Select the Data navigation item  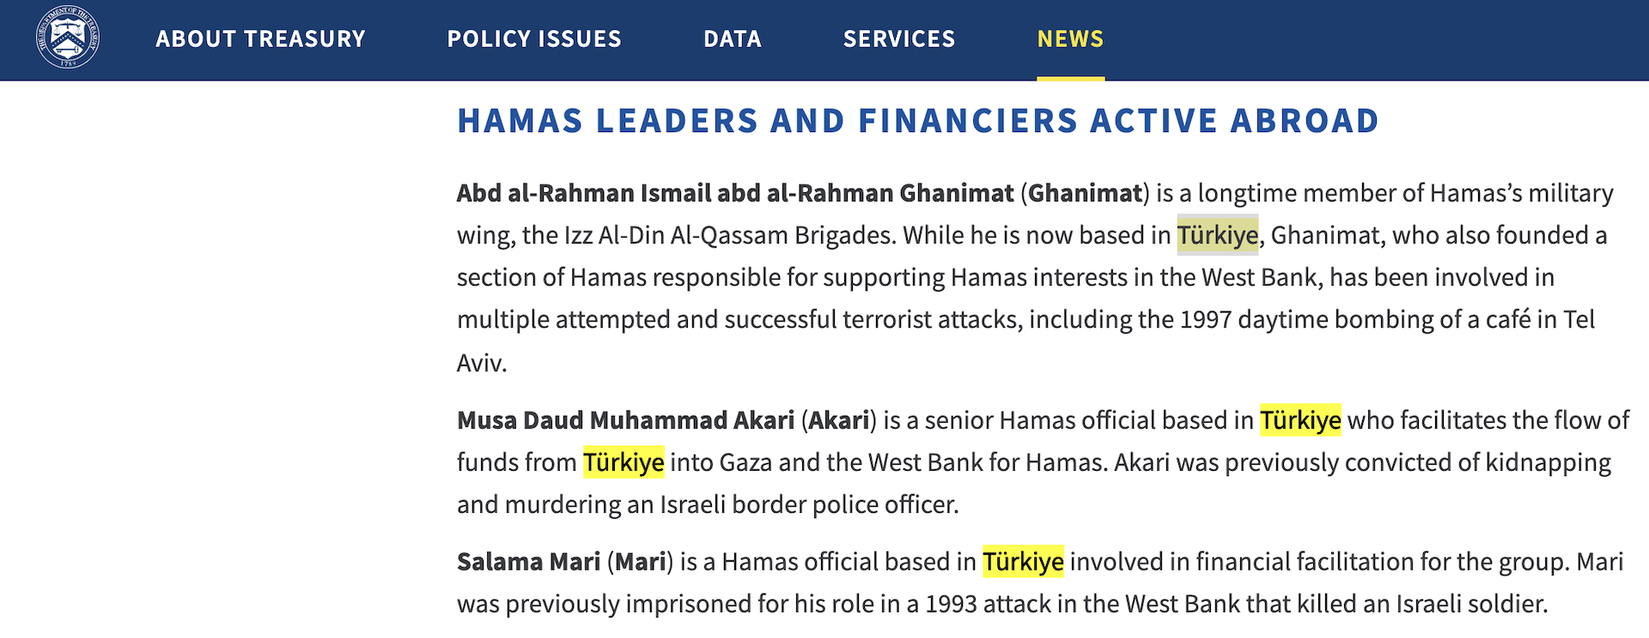(x=733, y=39)
